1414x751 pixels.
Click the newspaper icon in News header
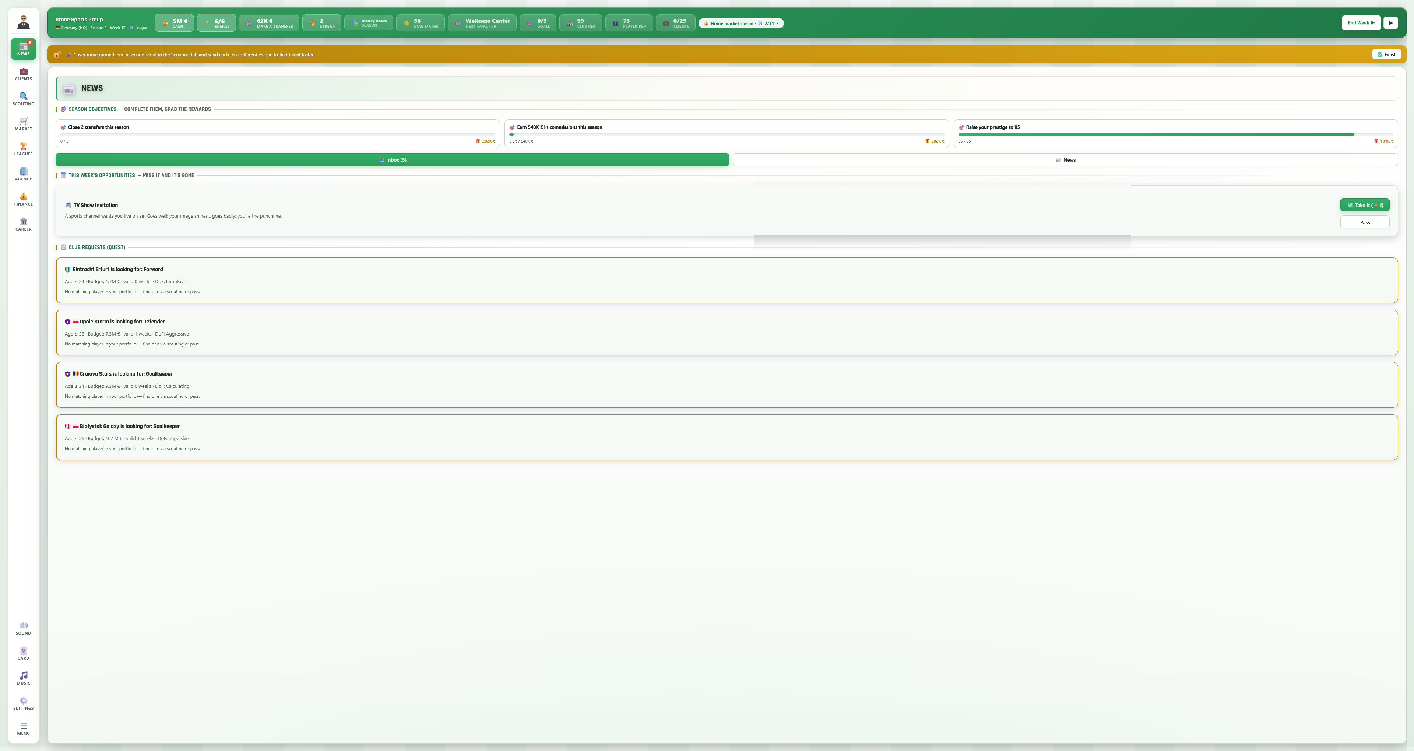(68, 89)
